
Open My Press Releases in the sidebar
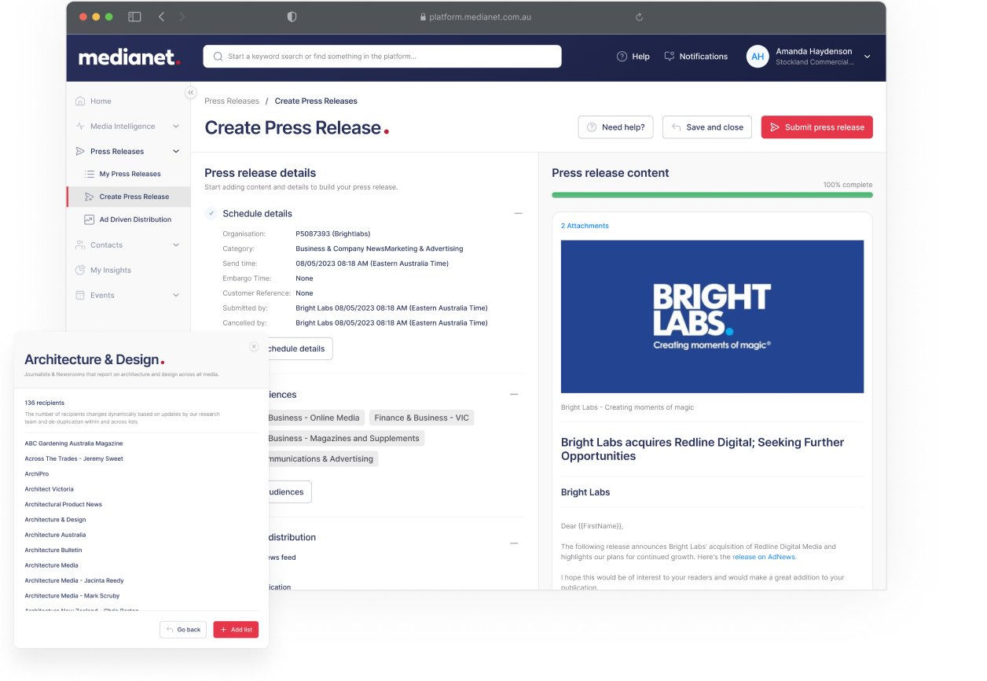pyautogui.click(x=130, y=174)
